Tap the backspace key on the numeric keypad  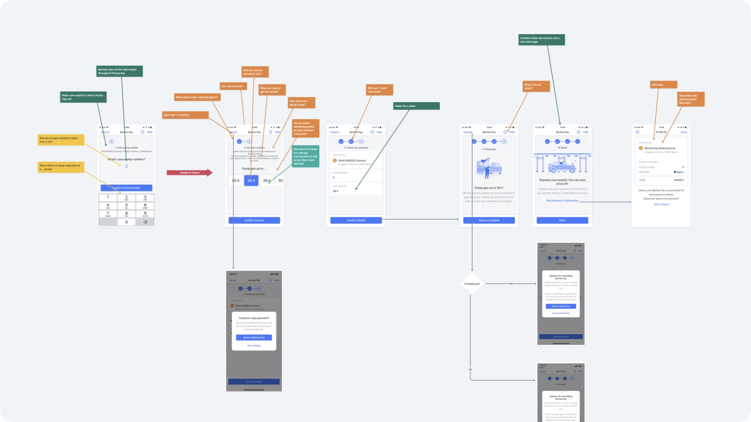(x=145, y=221)
